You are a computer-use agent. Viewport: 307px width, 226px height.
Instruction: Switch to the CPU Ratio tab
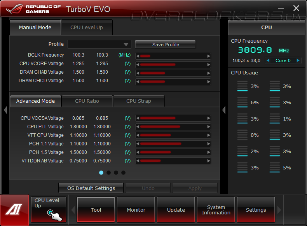tap(87, 101)
